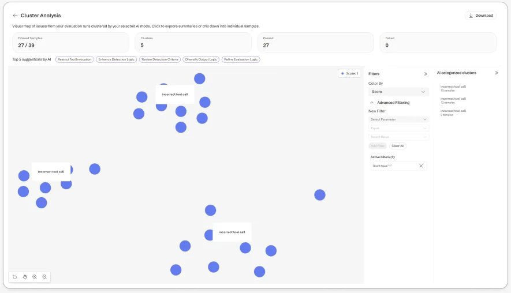Zoom out of the cluster map
Viewport: 511px width, 293px height.
pos(44,277)
